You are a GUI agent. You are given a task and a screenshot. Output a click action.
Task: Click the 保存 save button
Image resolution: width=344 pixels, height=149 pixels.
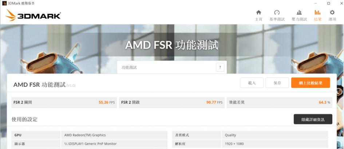tap(277, 83)
